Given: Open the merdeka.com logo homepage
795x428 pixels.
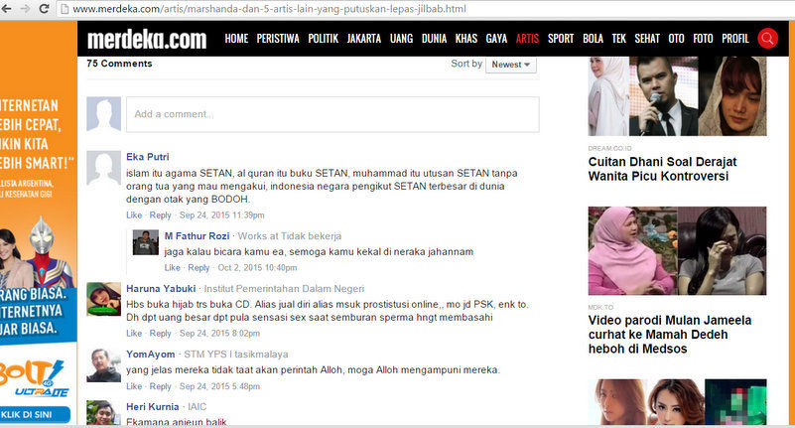Looking at the screenshot, I should [x=147, y=39].
